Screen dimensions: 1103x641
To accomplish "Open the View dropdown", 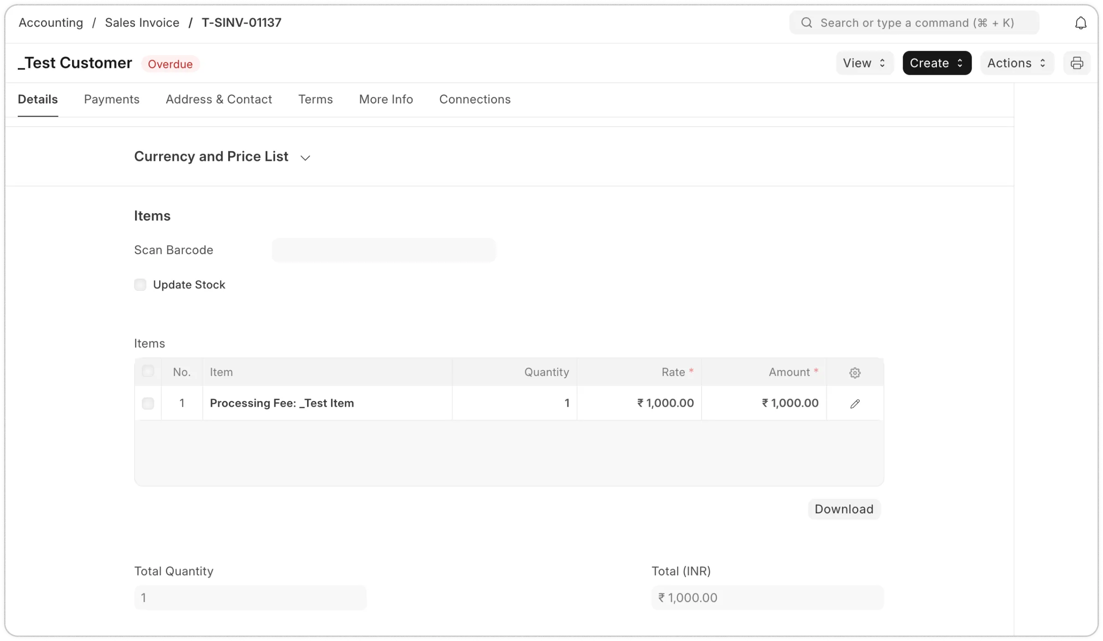I will (864, 63).
